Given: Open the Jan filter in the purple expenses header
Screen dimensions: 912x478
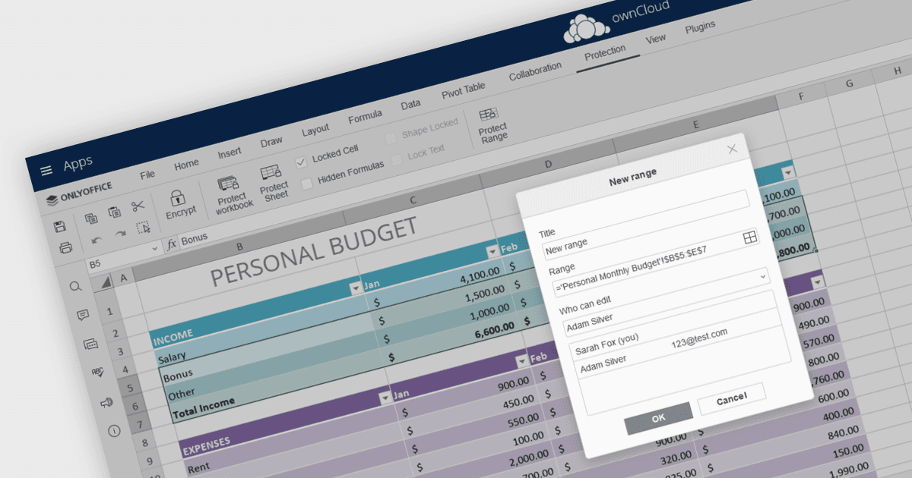Looking at the screenshot, I should [x=521, y=360].
